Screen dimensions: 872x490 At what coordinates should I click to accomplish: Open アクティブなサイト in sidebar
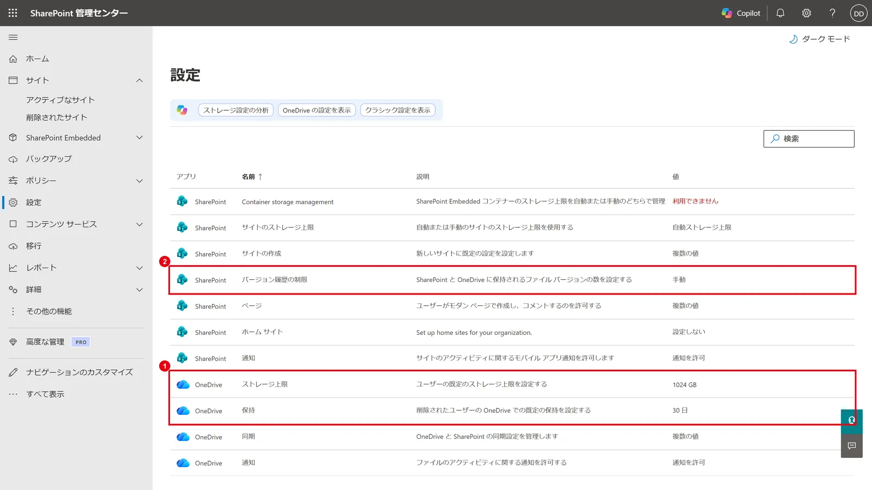60,100
